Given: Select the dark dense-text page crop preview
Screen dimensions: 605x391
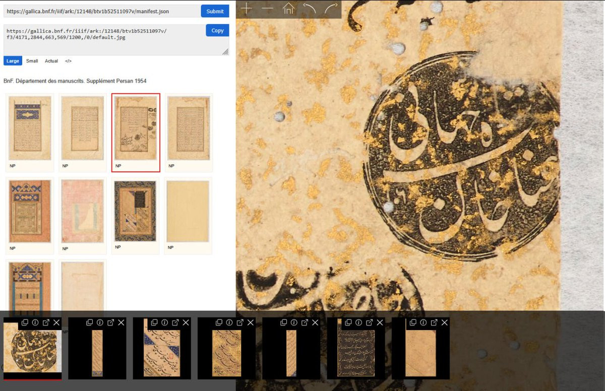Looking at the screenshot, I should click(x=356, y=353).
